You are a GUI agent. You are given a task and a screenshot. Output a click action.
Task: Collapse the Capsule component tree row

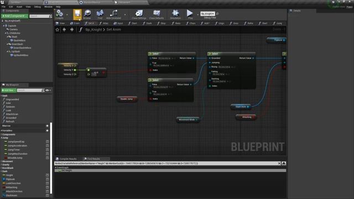(4, 26)
